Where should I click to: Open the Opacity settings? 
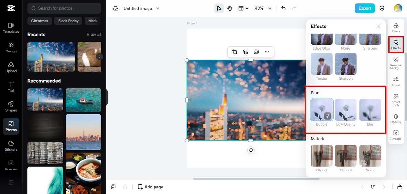coord(396,118)
